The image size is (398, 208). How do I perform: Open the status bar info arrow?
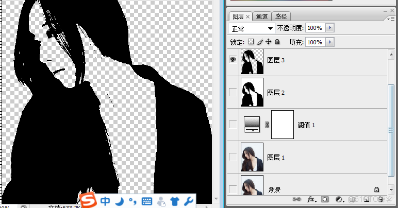[x=207, y=207]
